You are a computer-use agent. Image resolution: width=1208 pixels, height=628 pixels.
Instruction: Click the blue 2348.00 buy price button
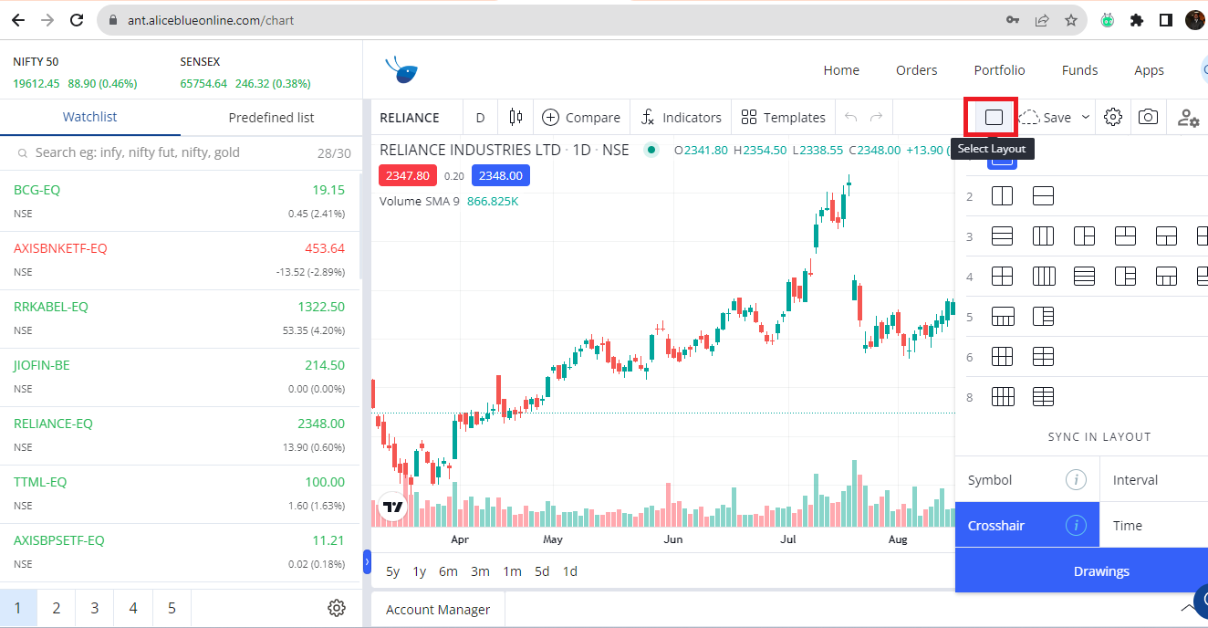[501, 176]
